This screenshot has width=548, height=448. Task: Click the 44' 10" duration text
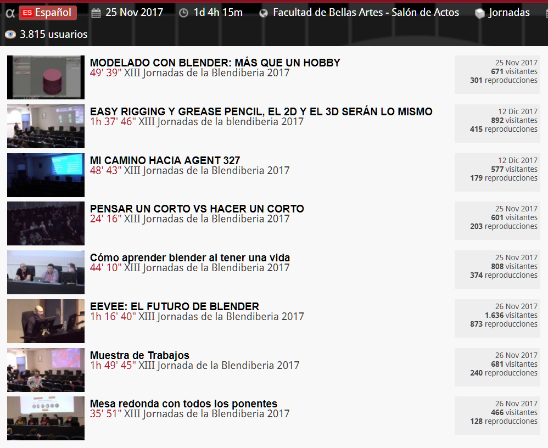point(105,268)
